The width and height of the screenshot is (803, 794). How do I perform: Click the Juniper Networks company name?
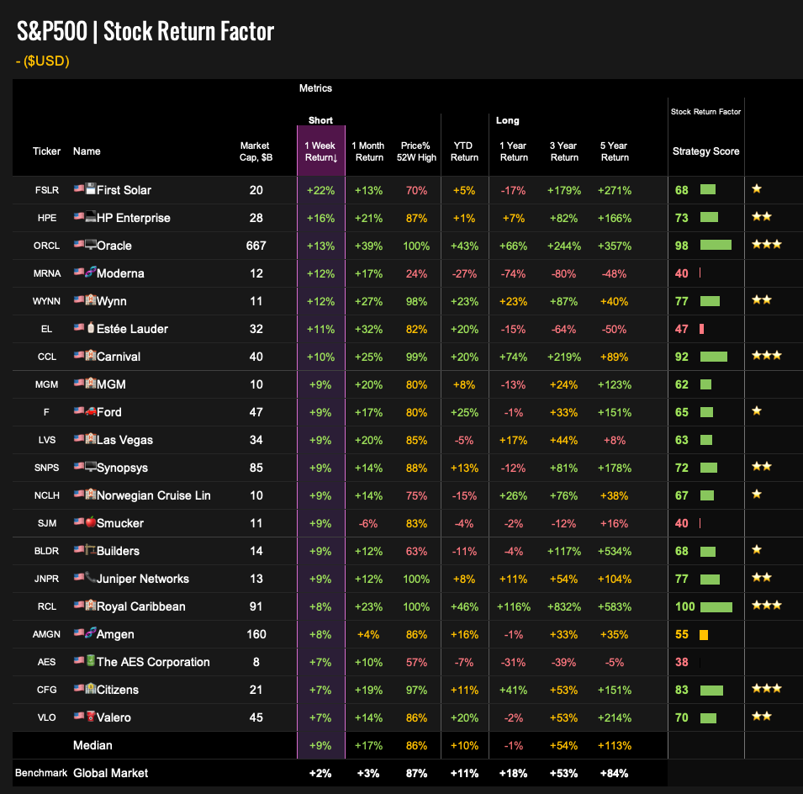tap(143, 579)
